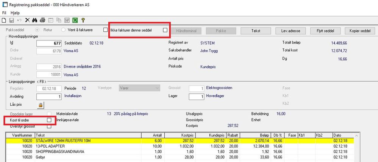The image size is (378, 162).
Task: Click the yellow question mark help icon
Action: click(83, 20)
